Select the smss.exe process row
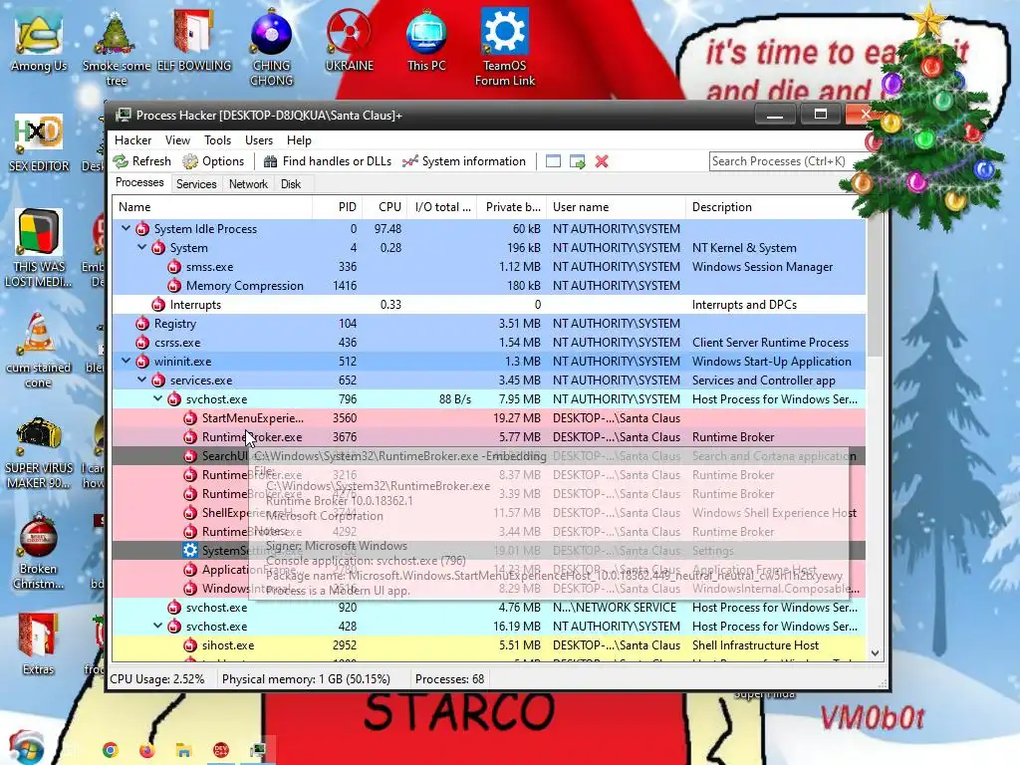The image size is (1020, 765). (x=489, y=267)
